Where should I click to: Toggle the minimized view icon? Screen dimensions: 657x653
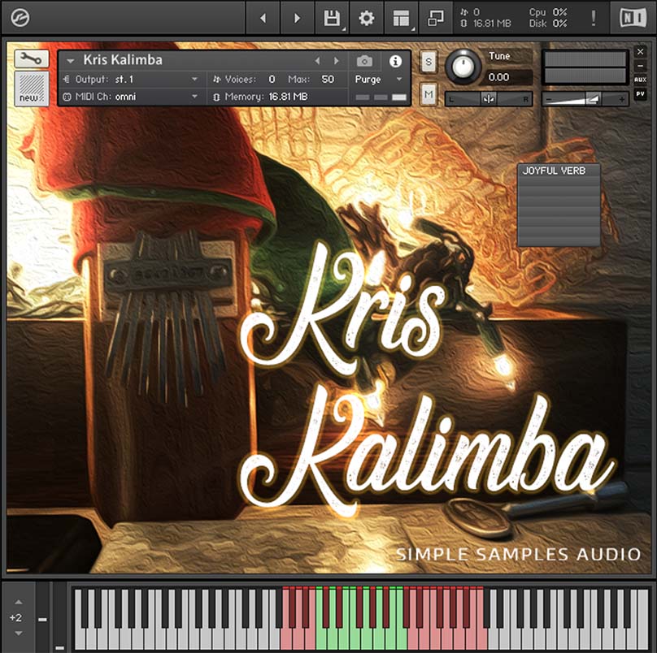tap(436, 18)
